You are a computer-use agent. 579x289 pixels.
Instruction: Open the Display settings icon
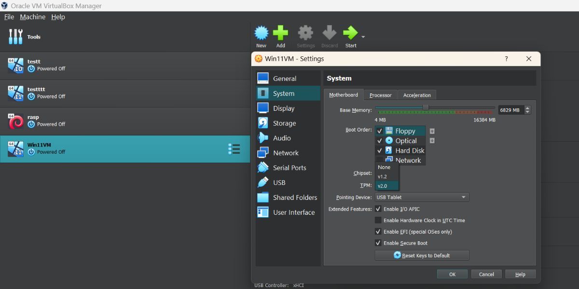tap(263, 108)
